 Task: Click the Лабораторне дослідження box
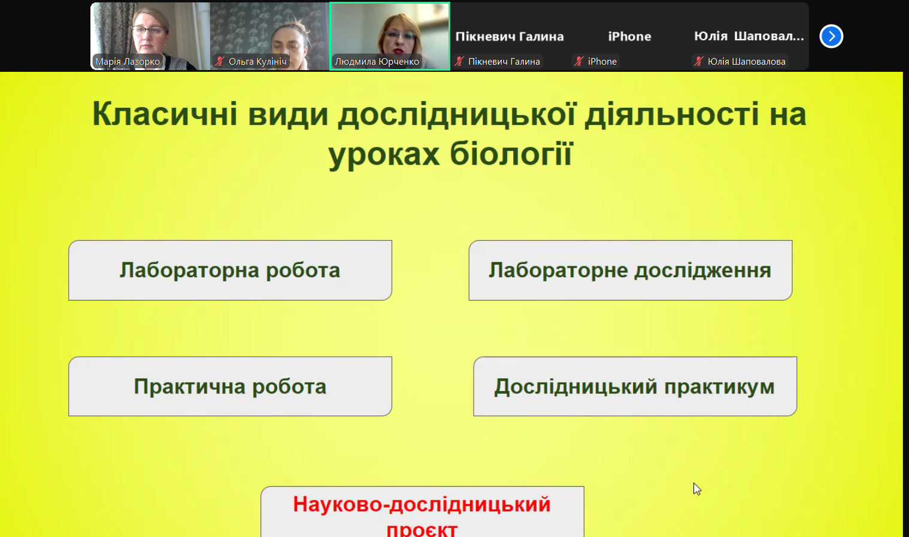tap(630, 271)
